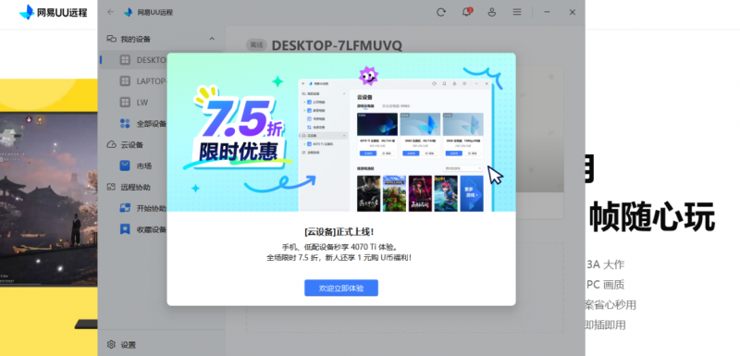The height and width of the screenshot is (356, 740).
Task: Open the 远程协助 sidebar section
Action: coord(135,187)
